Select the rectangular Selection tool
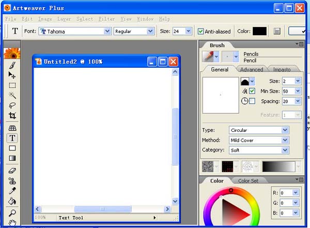The width and height of the screenshot is (310, 228). coord(12,85)
